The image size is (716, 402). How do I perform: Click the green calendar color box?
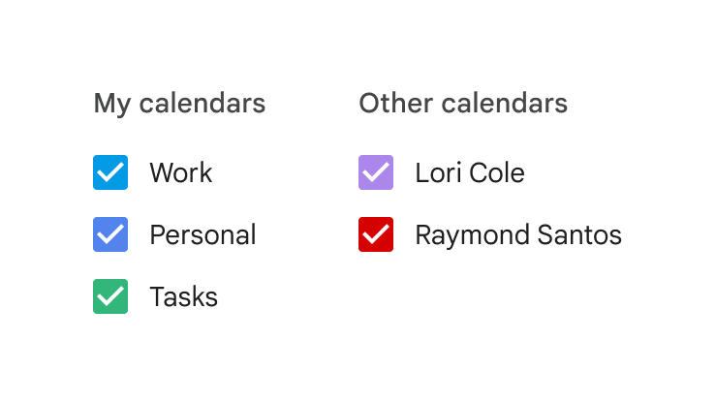click(x=110, y=297)
